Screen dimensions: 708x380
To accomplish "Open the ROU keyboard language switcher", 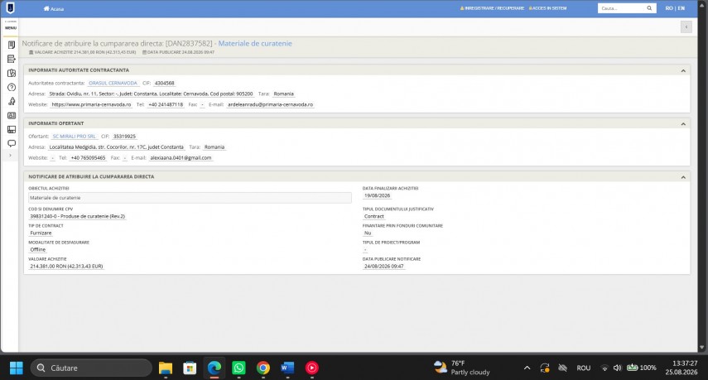I will [584, 368].
